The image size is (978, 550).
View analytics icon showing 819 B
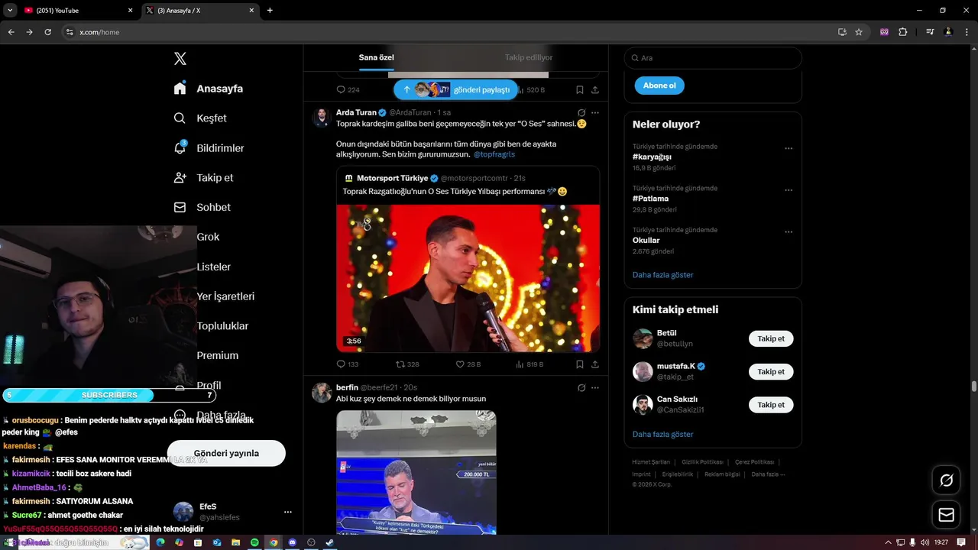tap(520, 364)
